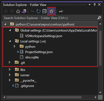Select ProjectSettings.json file
The image size is (104, 101).
coord(39,52)
